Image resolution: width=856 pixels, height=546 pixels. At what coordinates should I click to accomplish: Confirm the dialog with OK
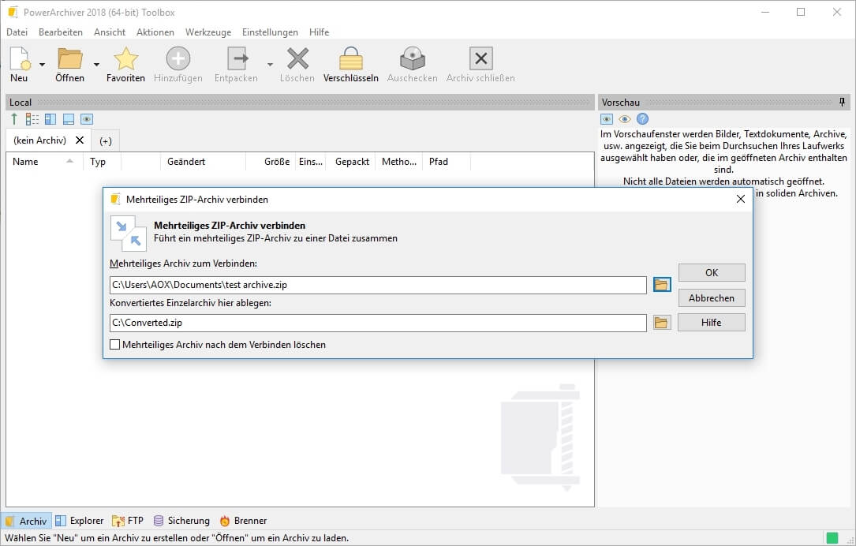(x=711, y=273)
